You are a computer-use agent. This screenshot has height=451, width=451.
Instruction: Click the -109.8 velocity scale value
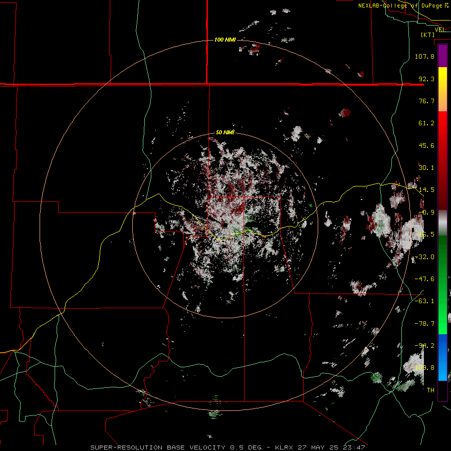pyautogui.click(x=423, y=368)
